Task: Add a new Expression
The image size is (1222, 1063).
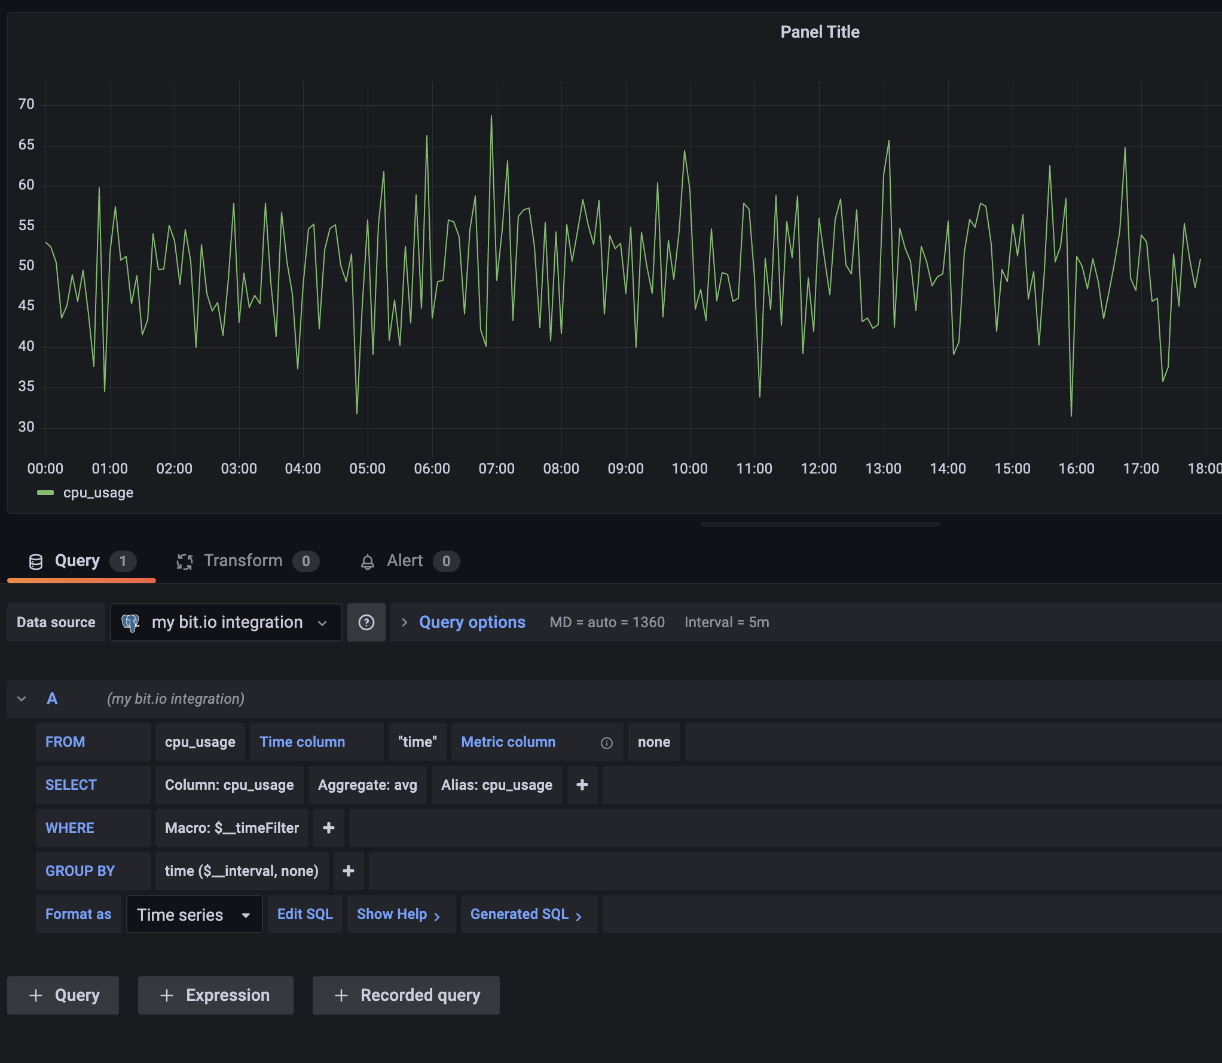Action: click(215, 995)
